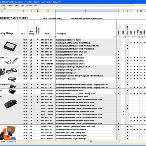Select 'BlackBerry USB Data Cable' description cell

[x=86, y=79]
